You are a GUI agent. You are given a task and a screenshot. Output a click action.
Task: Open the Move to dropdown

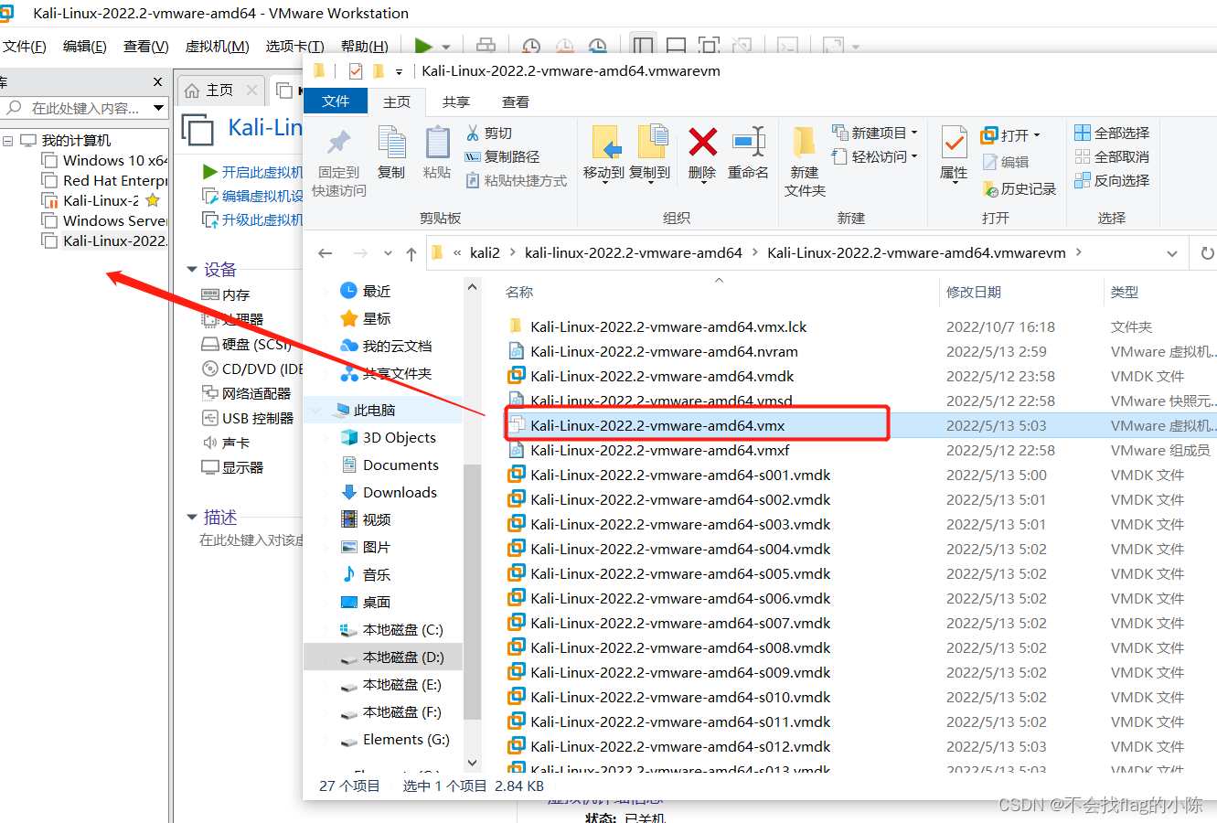click(603, 182)
